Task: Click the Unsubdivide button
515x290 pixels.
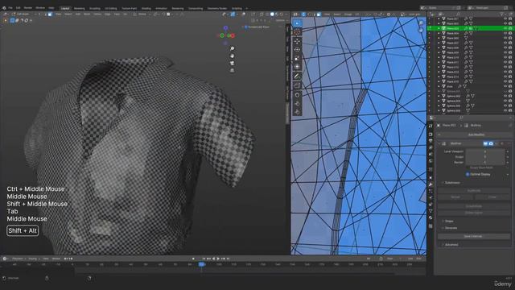Action: point(474,206)
